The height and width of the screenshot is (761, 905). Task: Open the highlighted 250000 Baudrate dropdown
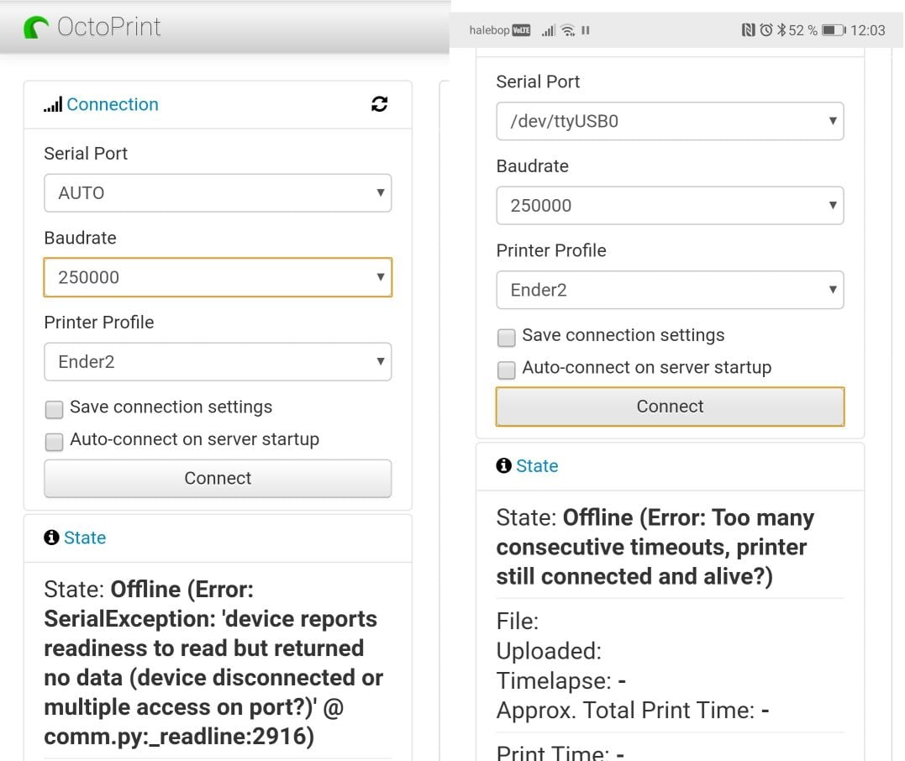[x=218, y=277]
